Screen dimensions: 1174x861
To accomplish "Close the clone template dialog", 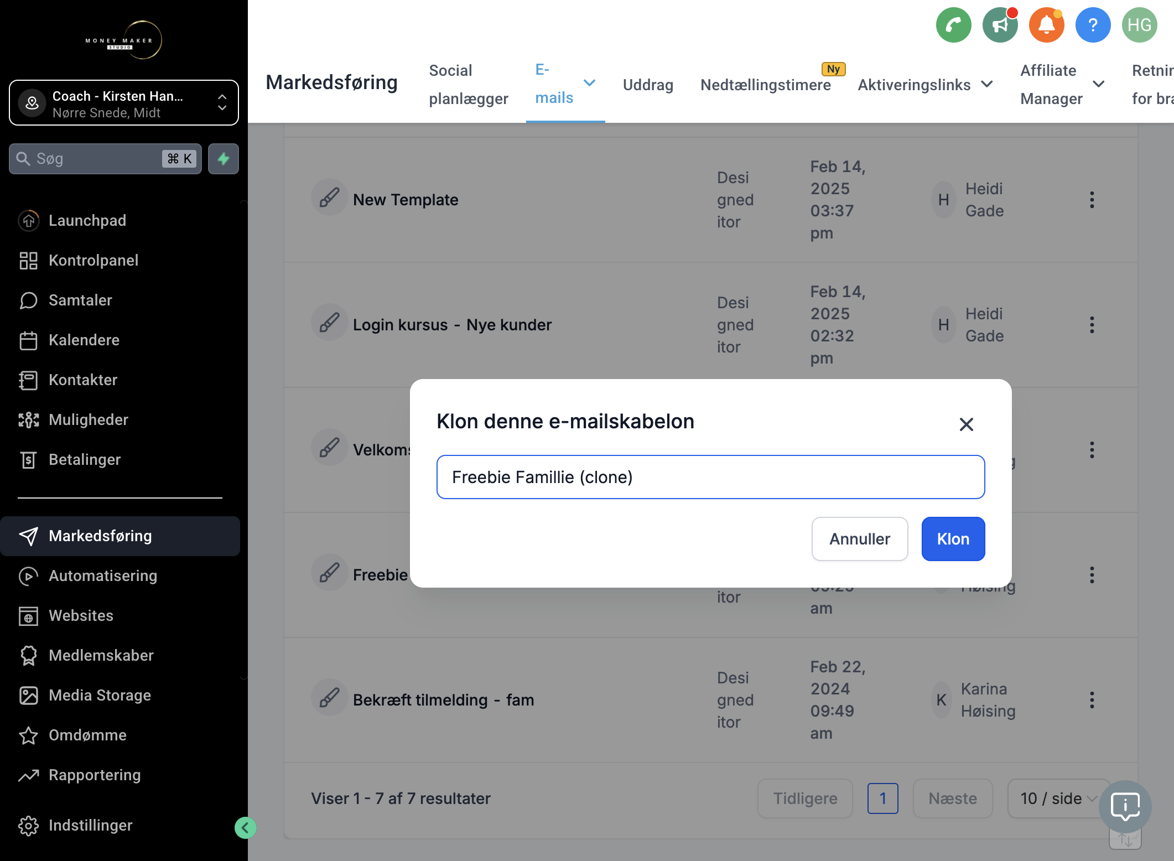I will pyautogui.click(x=966, y=424).
